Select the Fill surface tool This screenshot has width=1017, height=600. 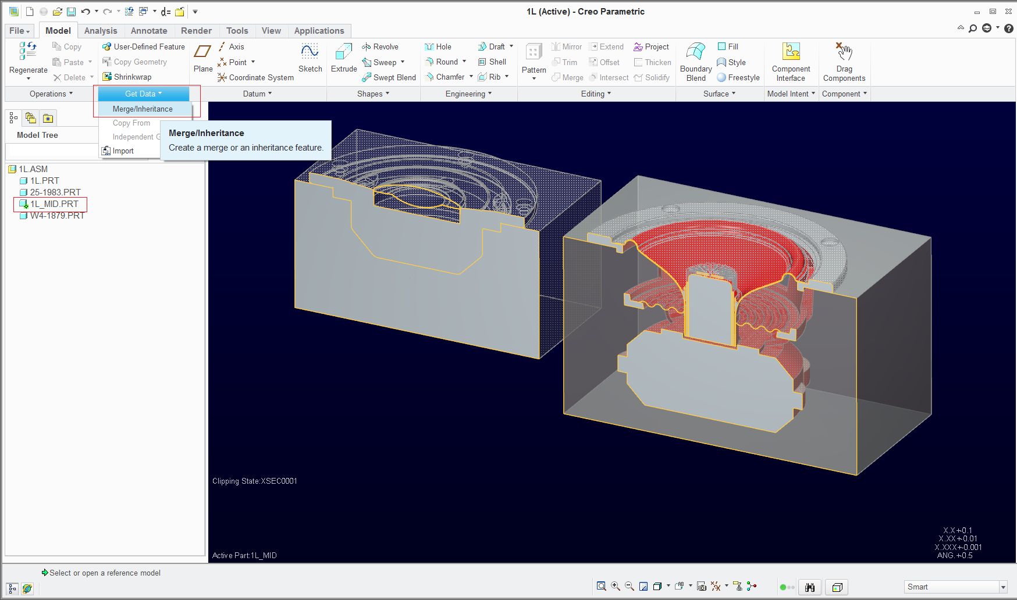click(728, 47)
